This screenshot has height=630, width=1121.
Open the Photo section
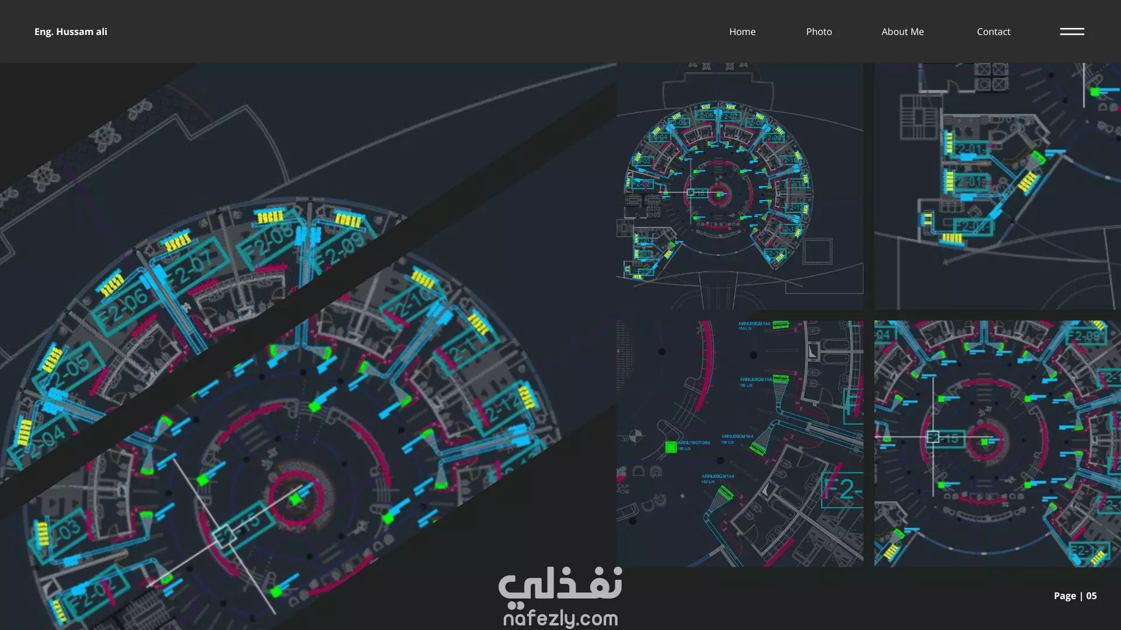coord(819,32)
